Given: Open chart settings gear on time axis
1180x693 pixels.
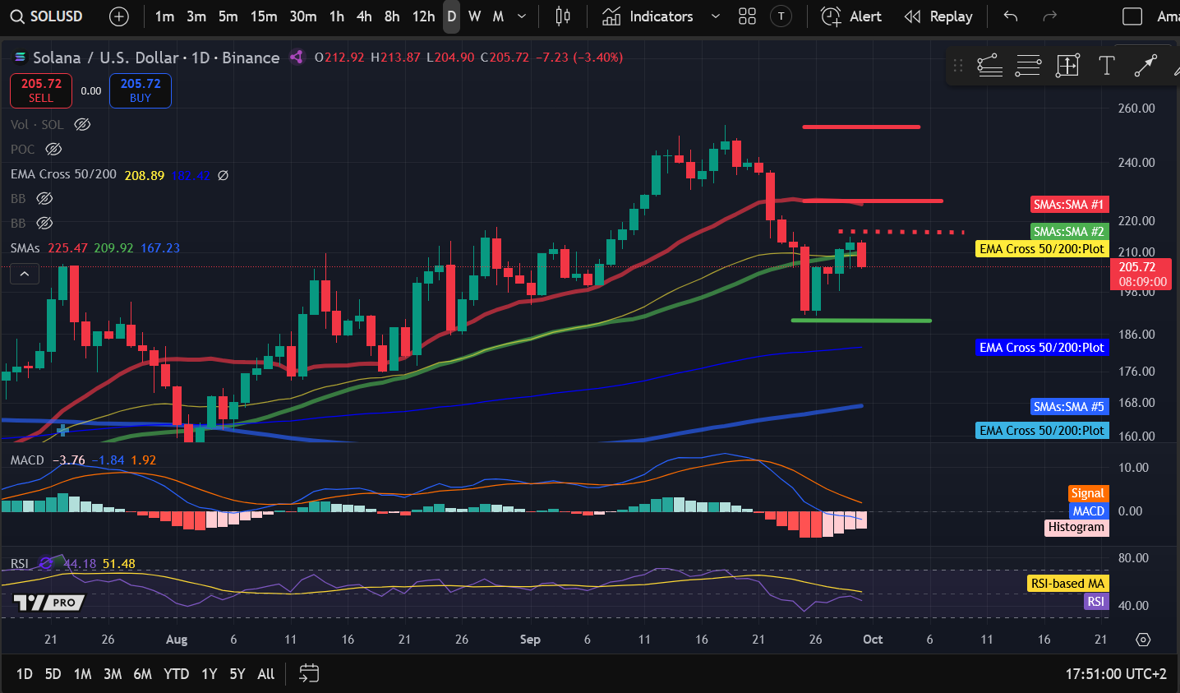Looking at the screenshot, I should 1143,639.
